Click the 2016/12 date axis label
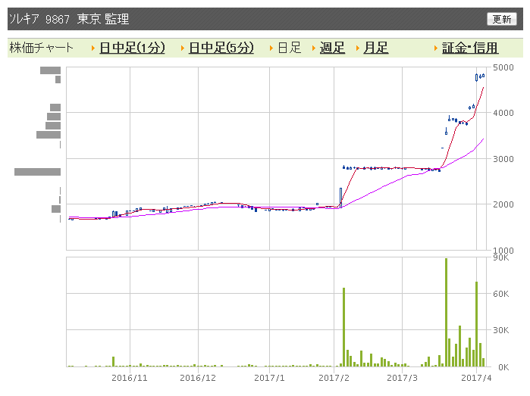 point(198,378)
